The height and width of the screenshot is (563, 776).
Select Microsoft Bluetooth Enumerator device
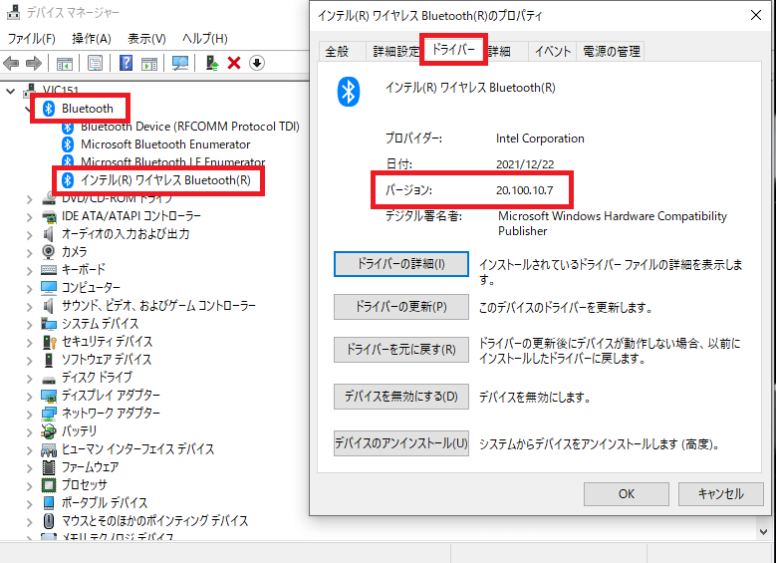pyautogui.click(x=165, y=144)
